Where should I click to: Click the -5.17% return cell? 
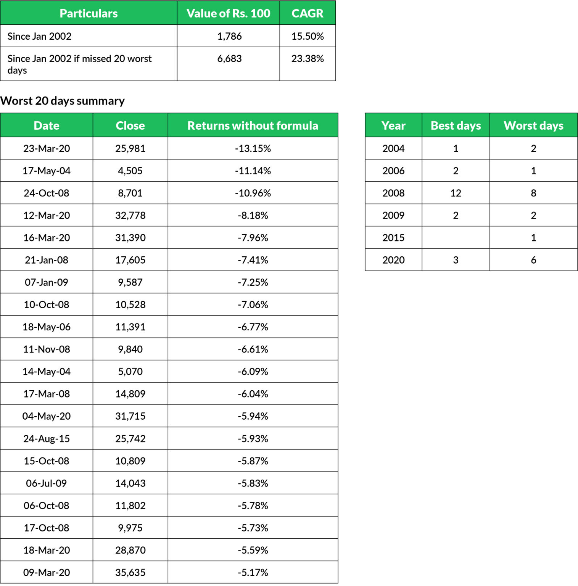[253, 573]
